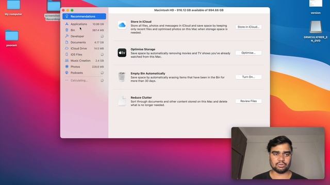330x185 pixels.
Task: Click the Store in iCloud heading
Action: coord(141,22)
